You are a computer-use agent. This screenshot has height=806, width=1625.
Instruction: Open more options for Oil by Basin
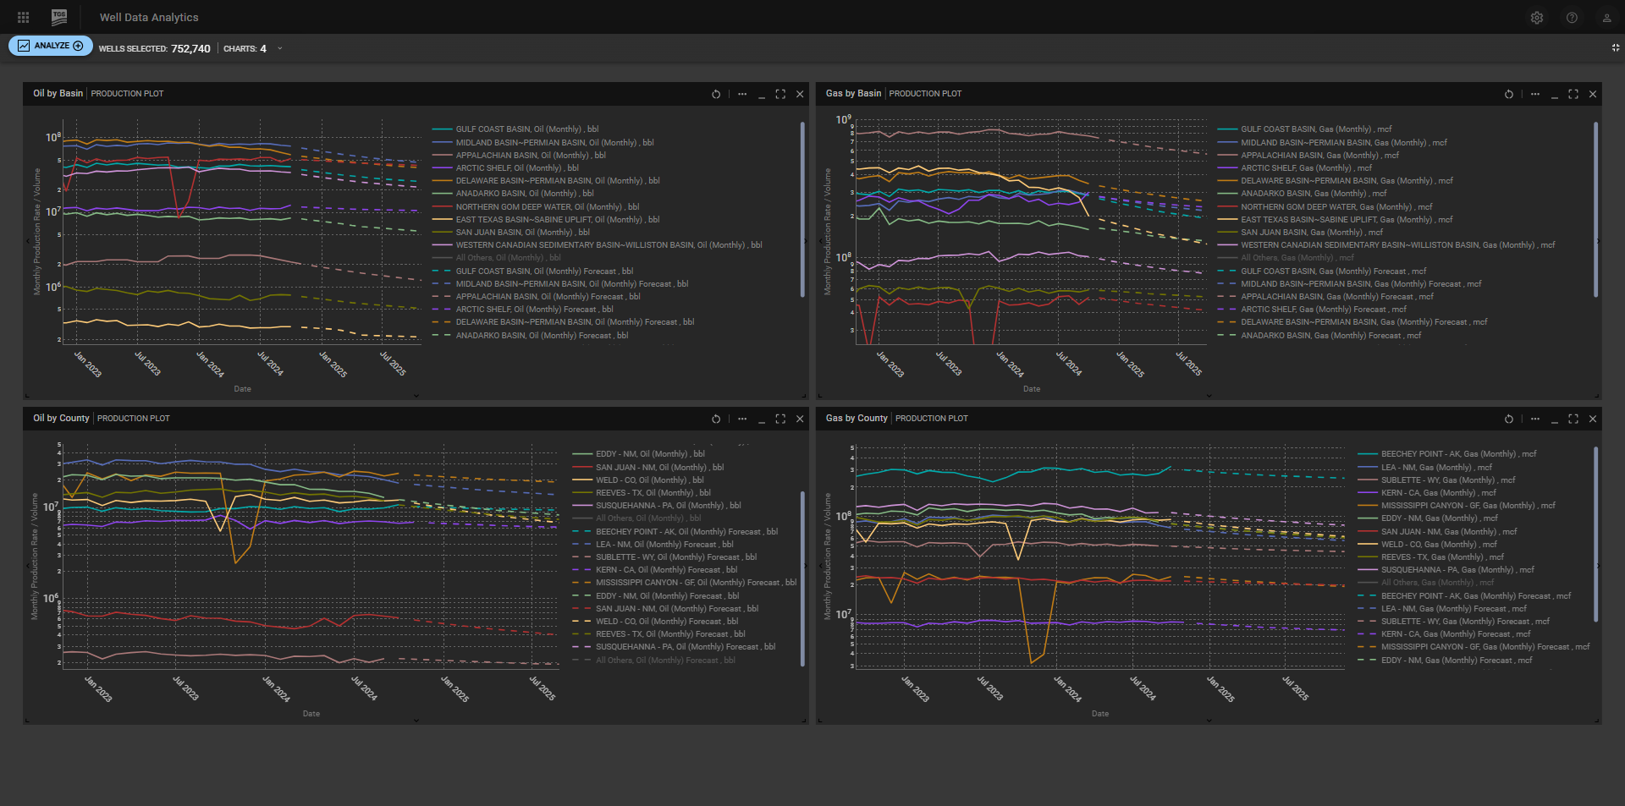pyautogui.click(x=742, y=94)
